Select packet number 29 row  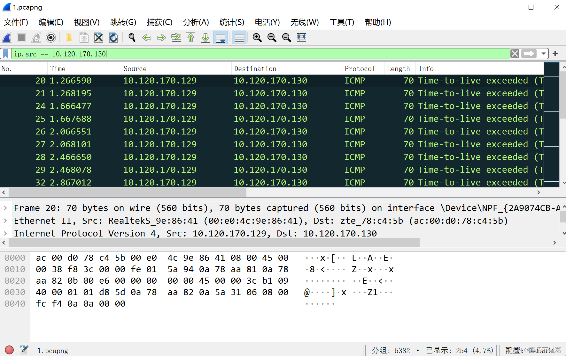(272, 170)
